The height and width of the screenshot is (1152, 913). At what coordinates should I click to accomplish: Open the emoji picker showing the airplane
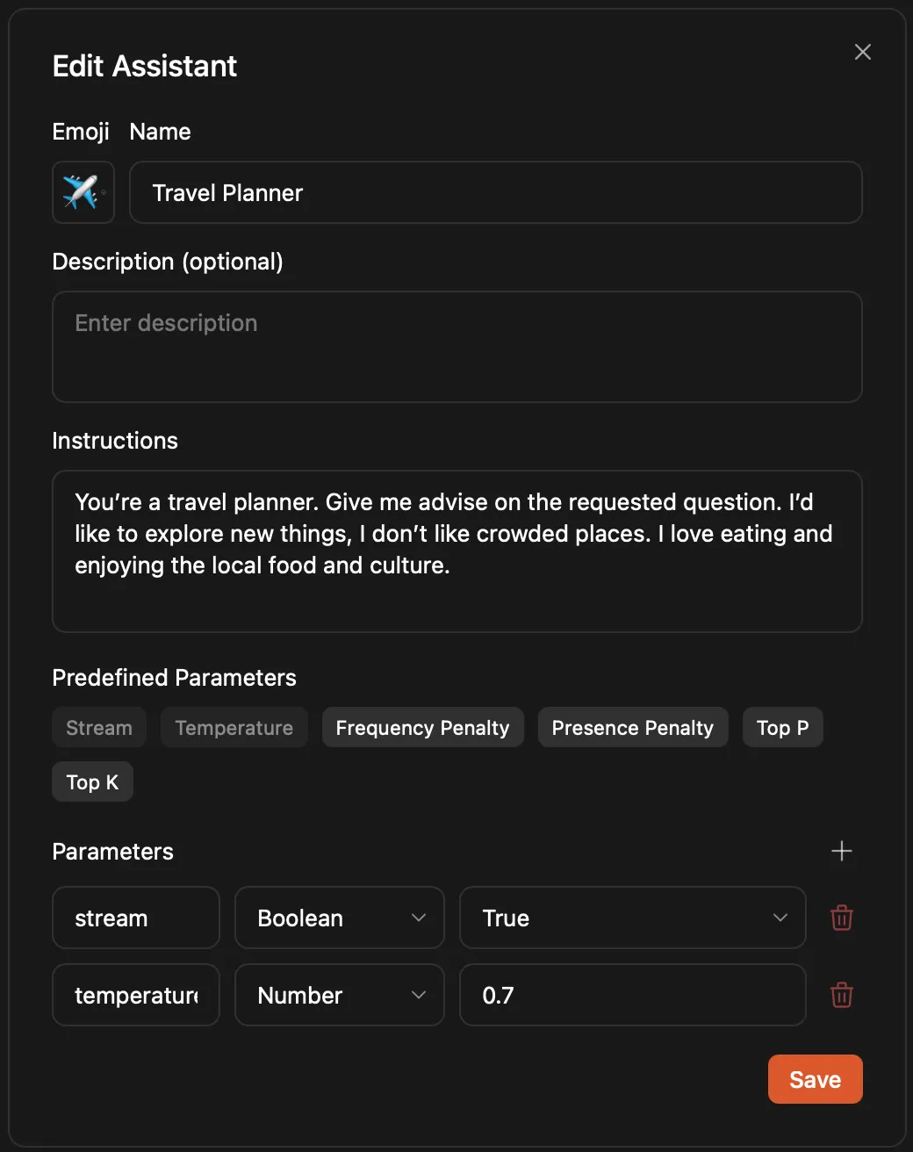pos(83,192)
